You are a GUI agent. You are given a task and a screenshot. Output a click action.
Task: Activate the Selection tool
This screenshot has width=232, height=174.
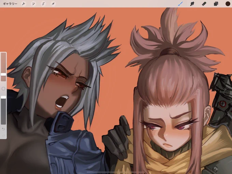43,4
